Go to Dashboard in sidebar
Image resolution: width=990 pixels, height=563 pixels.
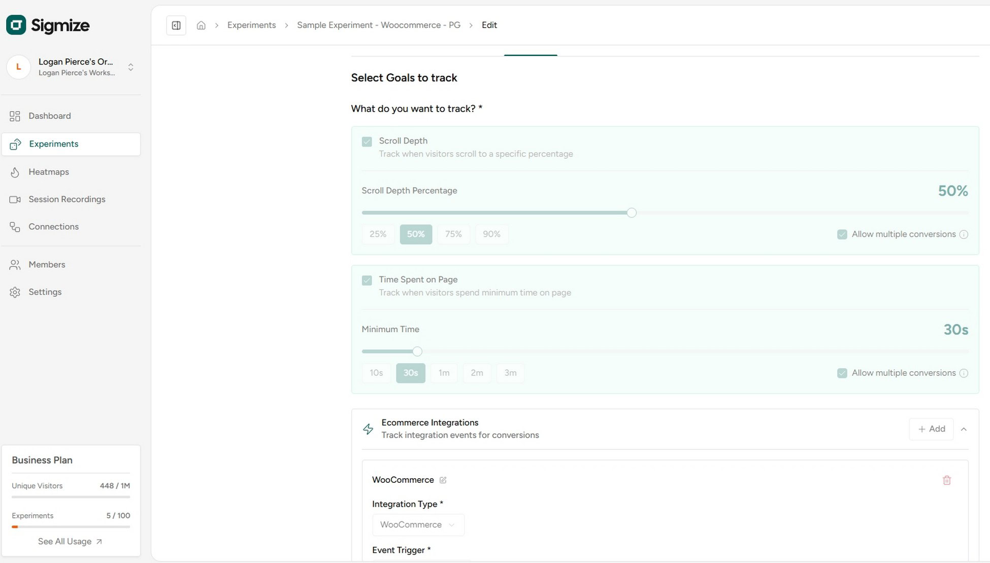pyautogui.click(x=49, y=116)
